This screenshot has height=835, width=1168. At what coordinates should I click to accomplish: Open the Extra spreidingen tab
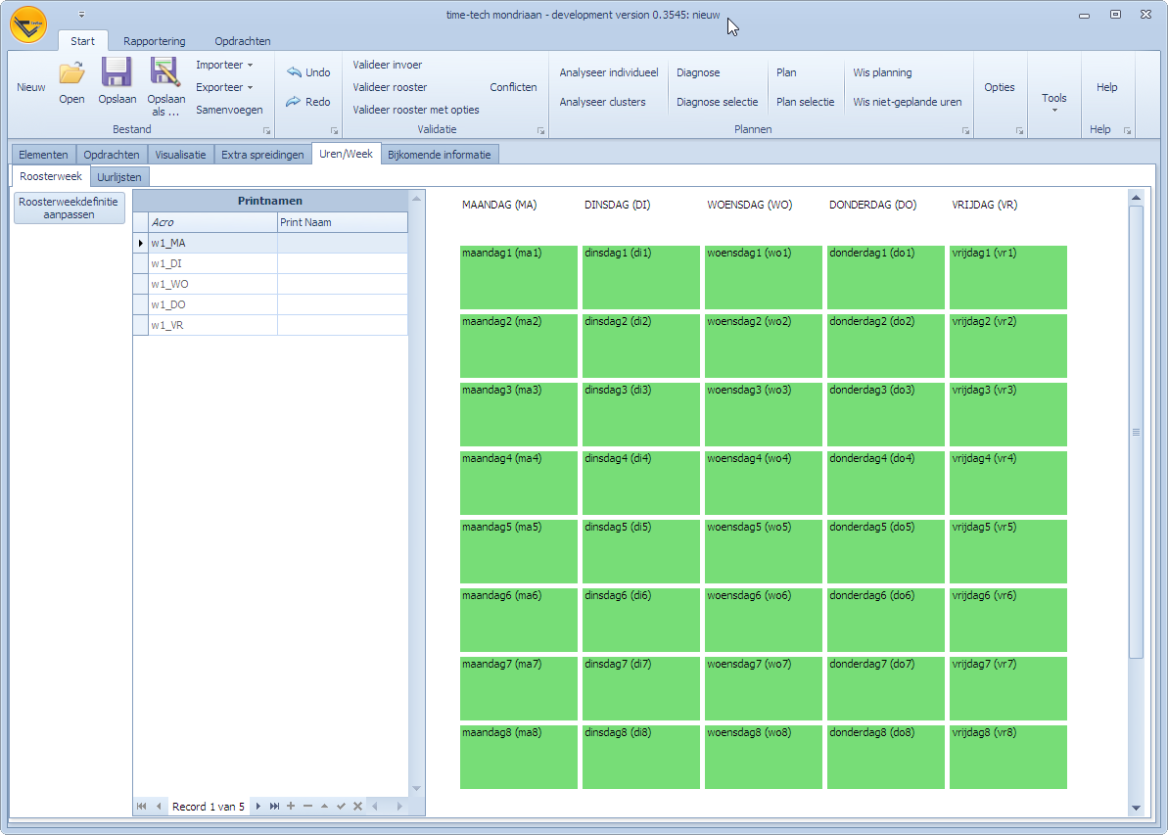[x=262, y=155]
